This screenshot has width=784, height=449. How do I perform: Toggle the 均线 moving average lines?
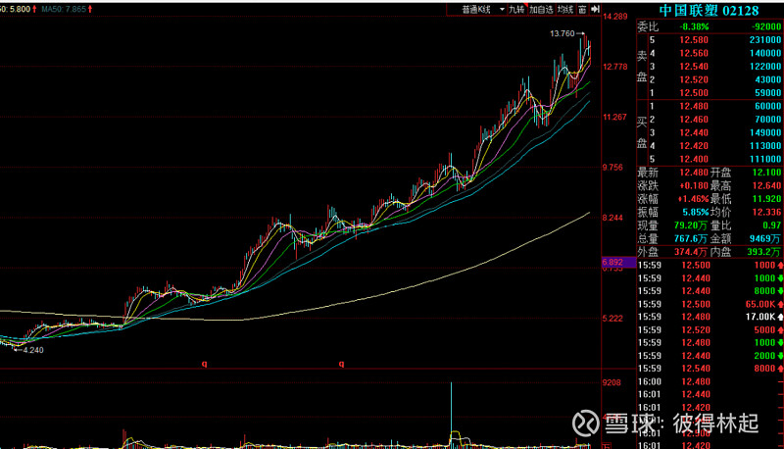(x=565, y=10)
